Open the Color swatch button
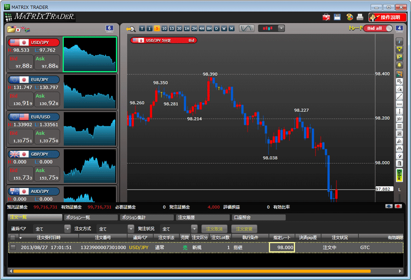Screen dimensions: 411x280 [x=399, y=175]
